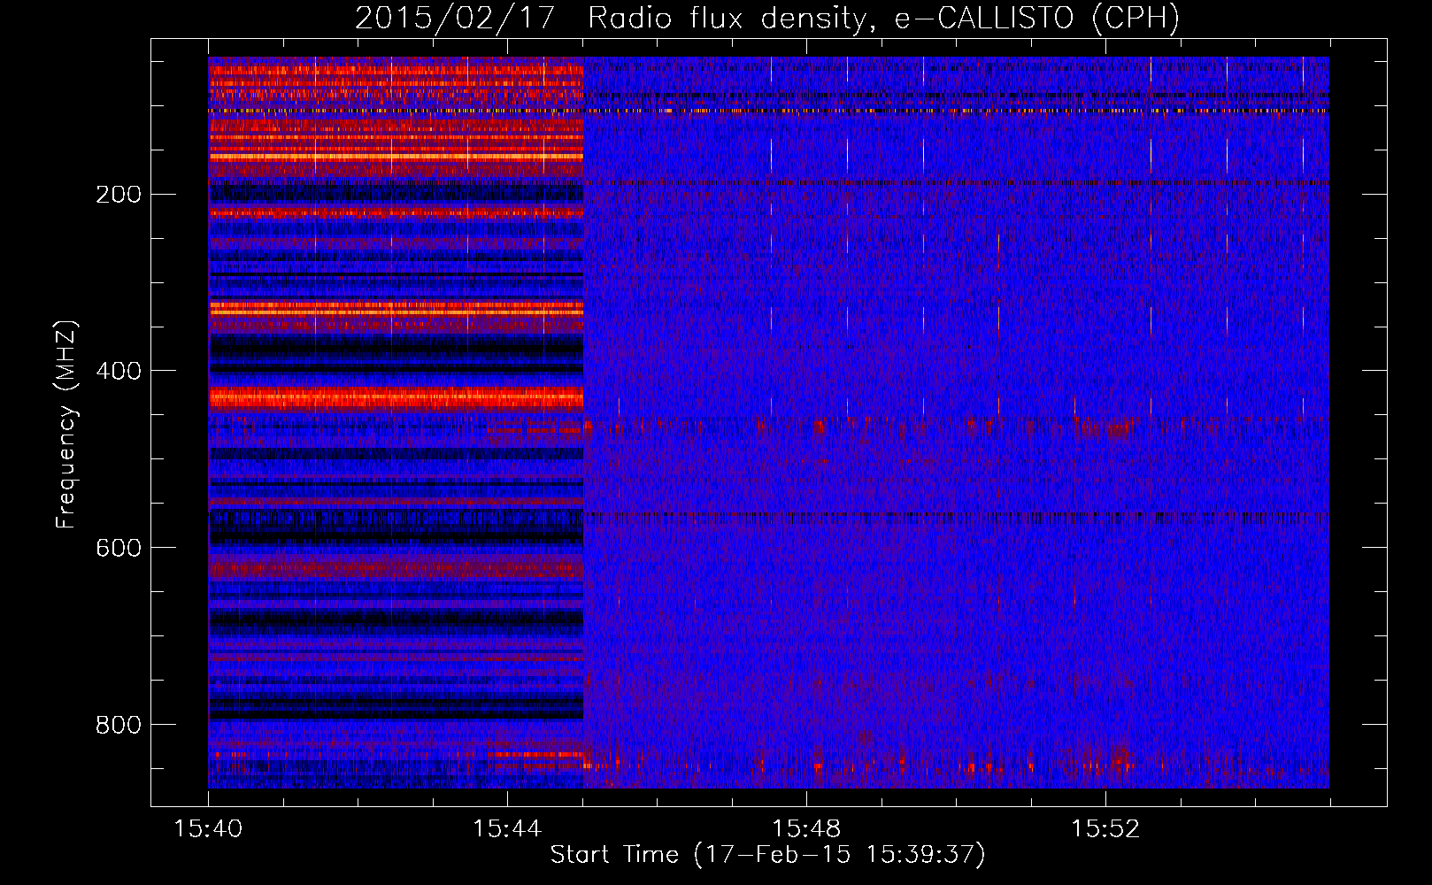1432x885 pixels.
Task: Click the 15:52 time tick label
Action: 1105,829
